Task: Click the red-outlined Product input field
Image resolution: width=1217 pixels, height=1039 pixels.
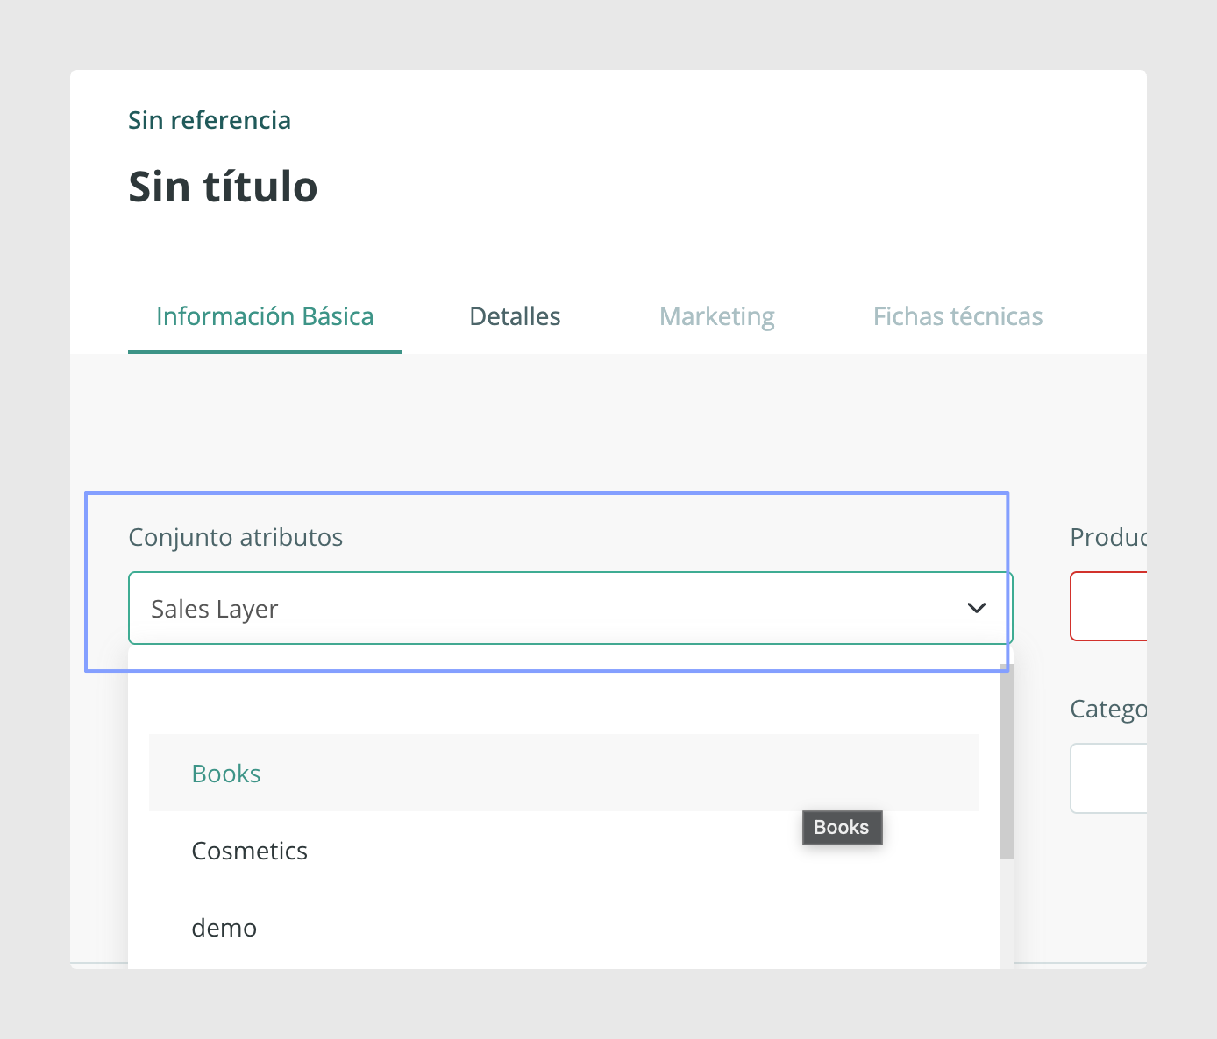Action: click(1108, 606)
